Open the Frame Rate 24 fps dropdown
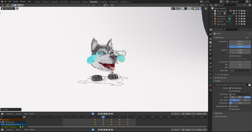The width and height of the screenshot is (252, 132). (x=240, y=71)
